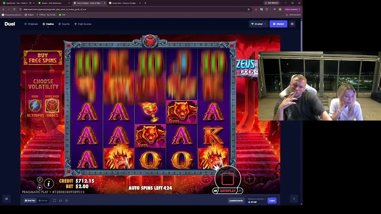Open the media control toolbar icon
Screen dimensions: 381x214
pyautogui.click(x=274, y=9)
